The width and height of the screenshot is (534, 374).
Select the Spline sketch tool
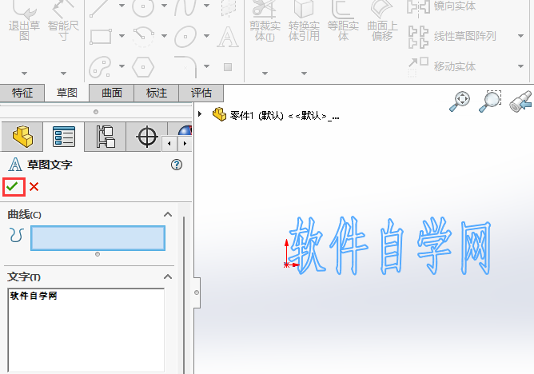[185, 7]
